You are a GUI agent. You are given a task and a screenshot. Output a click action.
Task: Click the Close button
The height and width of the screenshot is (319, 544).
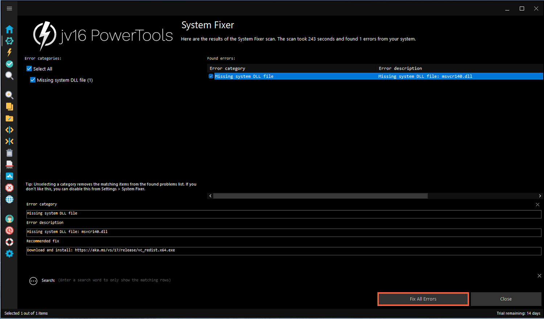506,299
